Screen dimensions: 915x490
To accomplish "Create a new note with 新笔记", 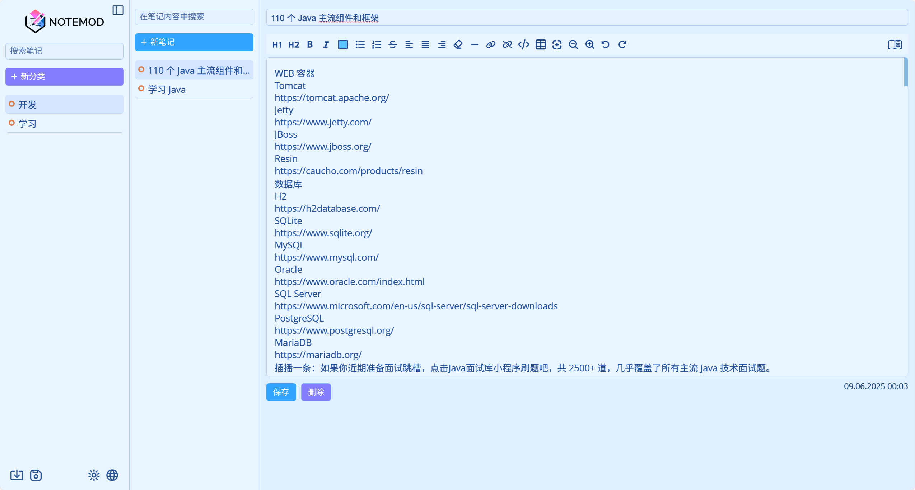I will point(194,42).
